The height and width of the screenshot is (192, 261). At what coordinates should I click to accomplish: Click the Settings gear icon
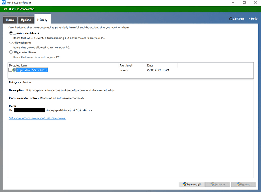click(x=230, y=18)
